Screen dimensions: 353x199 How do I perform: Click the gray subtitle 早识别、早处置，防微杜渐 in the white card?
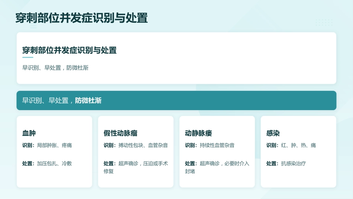click(x=55, y=68)
